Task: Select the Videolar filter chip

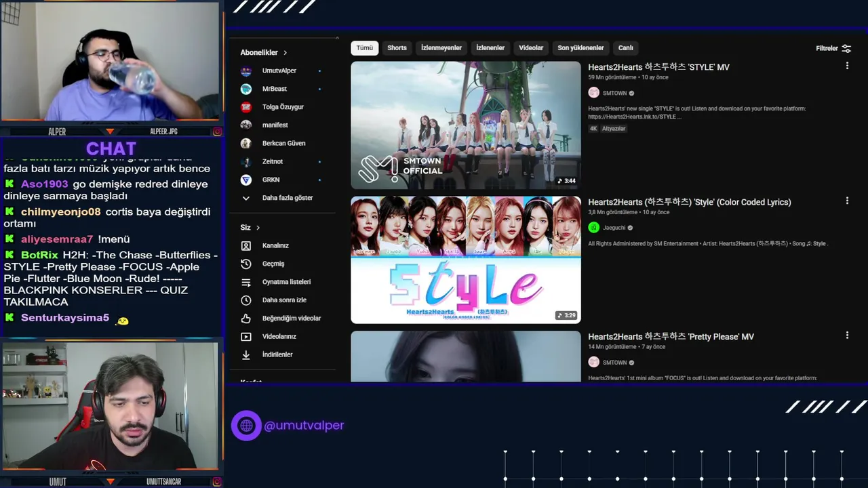Action: [531, 48]
